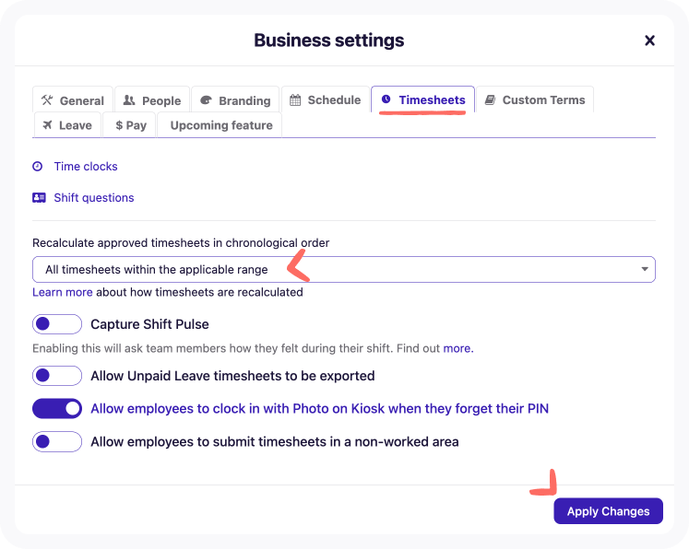Click the tools icon on General tab
The height and width of the screenshot is (549, 689).
coord(47,100)
